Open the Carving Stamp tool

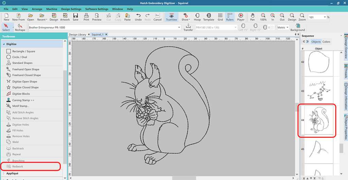(x=23, y=100)
